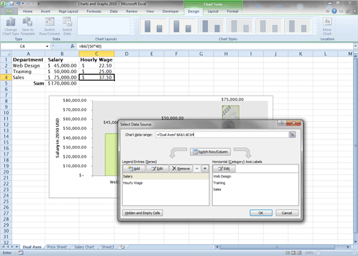Click the Change Chart Type icon
This screenshot has height=256, width=358.
pyautogui.click(x=10, y=22)
